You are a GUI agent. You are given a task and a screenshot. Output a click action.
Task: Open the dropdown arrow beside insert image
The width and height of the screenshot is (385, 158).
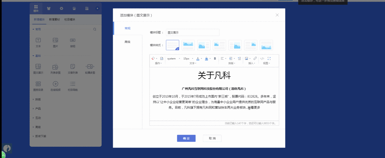(250, 58)
